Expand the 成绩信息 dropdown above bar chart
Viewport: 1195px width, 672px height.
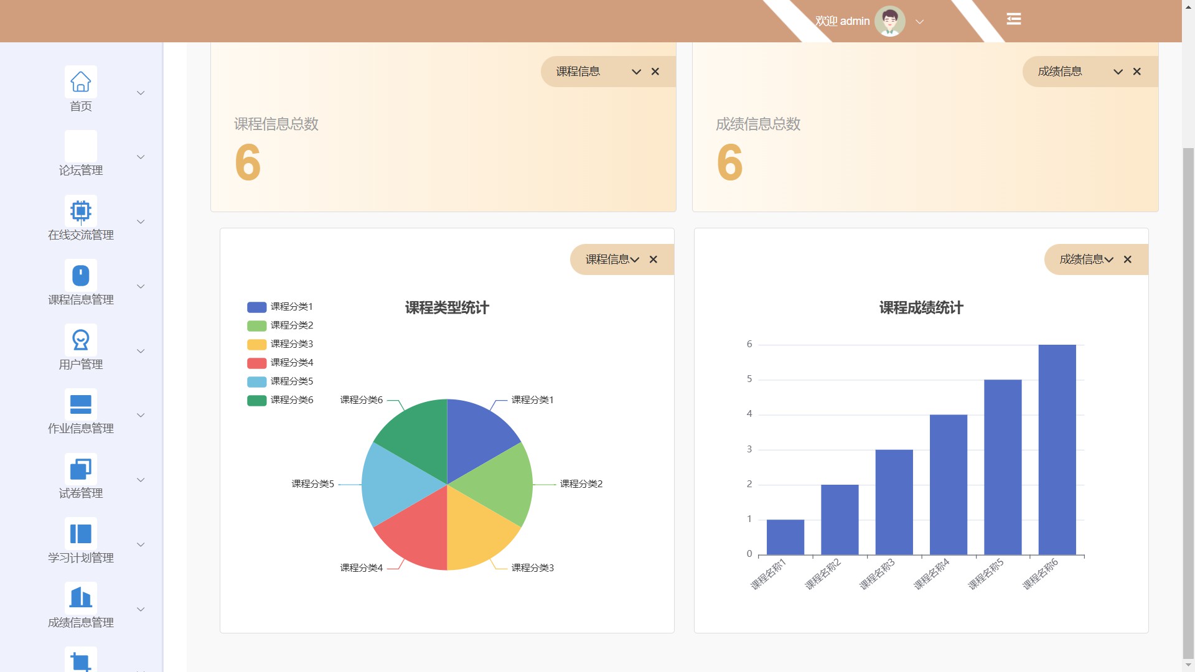pyautogui.click(x=1108, y=259)
